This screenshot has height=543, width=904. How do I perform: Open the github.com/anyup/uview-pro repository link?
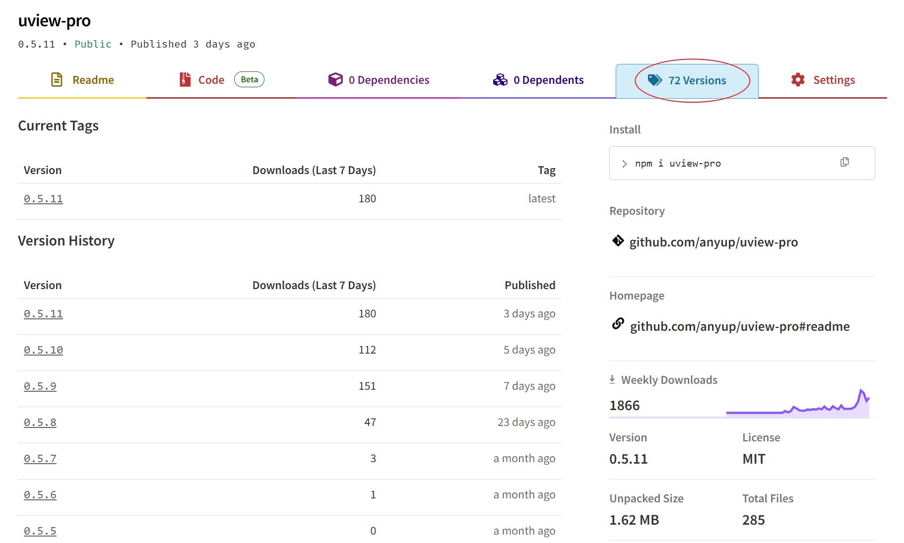tap(713, 242)
